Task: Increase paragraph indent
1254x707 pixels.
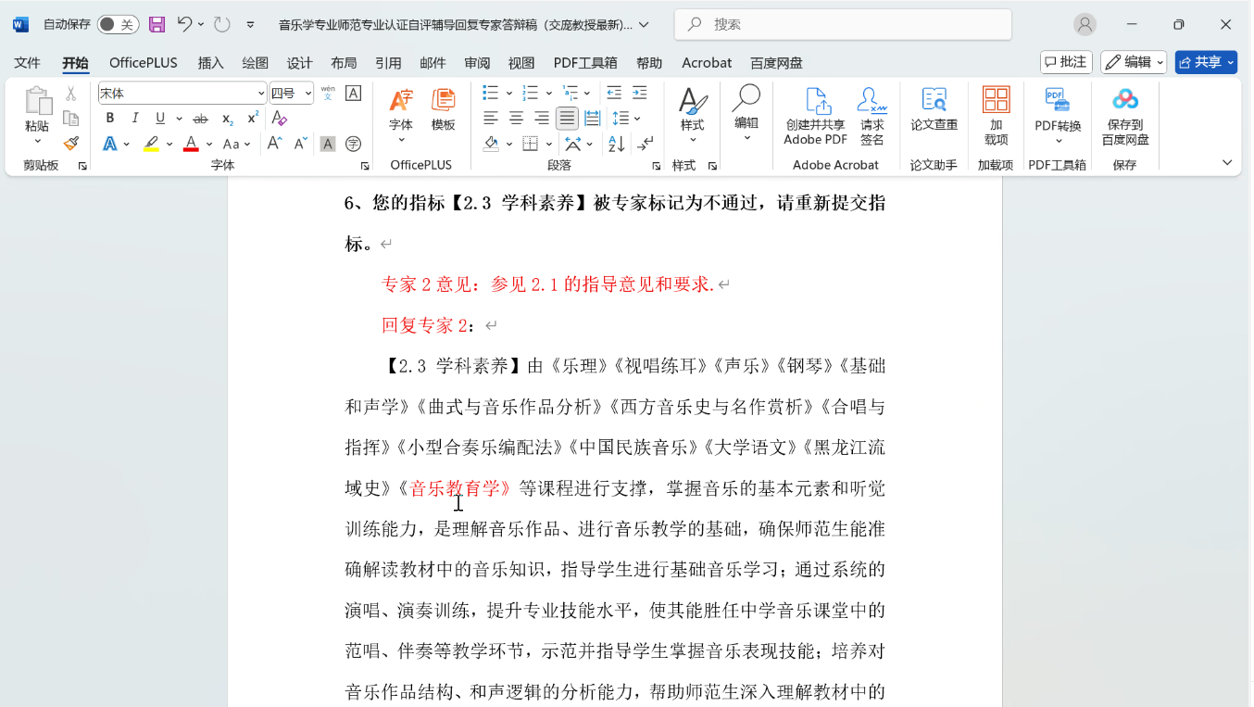Action: [640, 93]
